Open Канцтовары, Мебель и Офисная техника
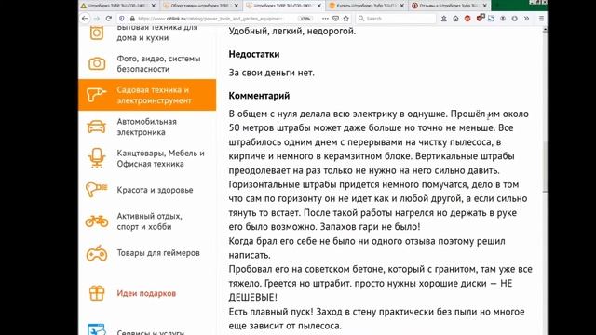 (160, 158)
